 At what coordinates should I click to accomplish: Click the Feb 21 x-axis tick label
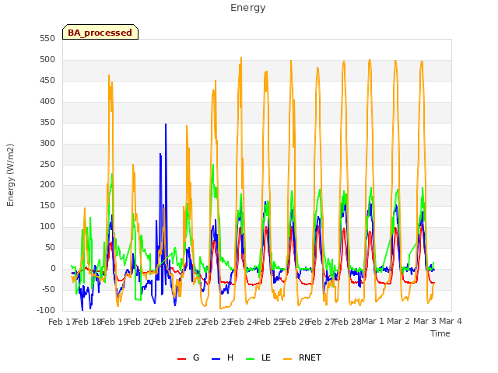165,322
